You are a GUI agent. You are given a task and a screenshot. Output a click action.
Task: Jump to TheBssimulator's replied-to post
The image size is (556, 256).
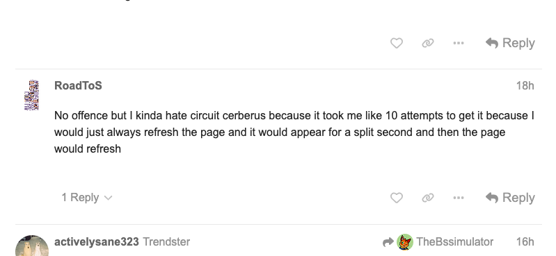[x=454, y=242]
